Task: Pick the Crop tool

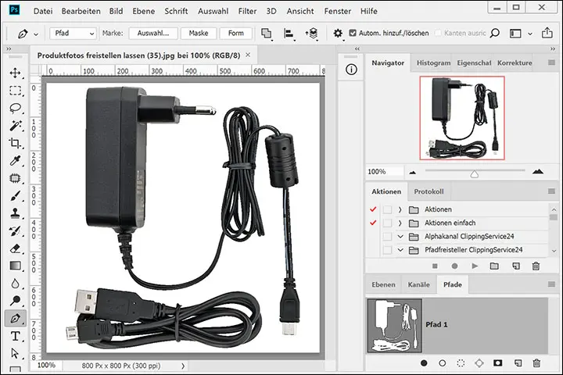Action: (x=15, y=143)
